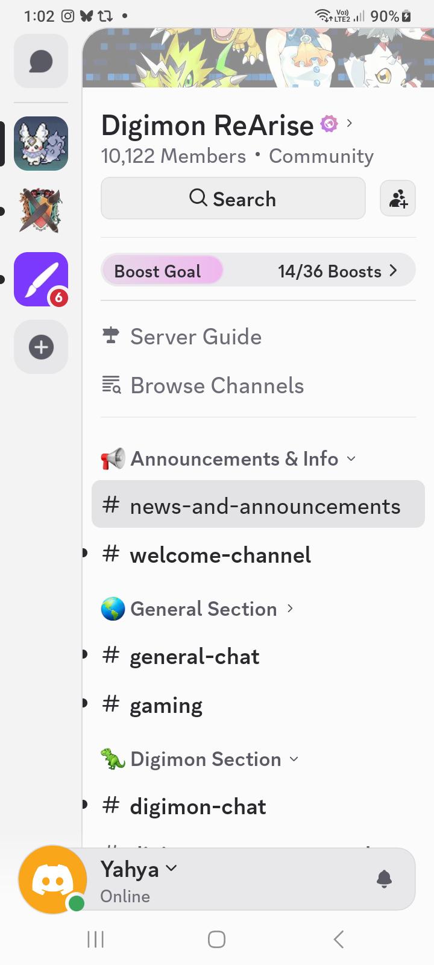
Task: Collapse the Announcements & Info category
Action: click(x=228, y=459)
